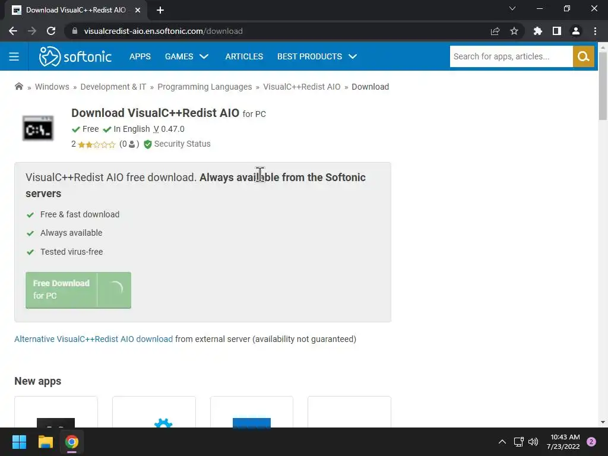The image size is (608, 456).
Task: Go to the home breadcrumb icon
Action: coord(18,87)
